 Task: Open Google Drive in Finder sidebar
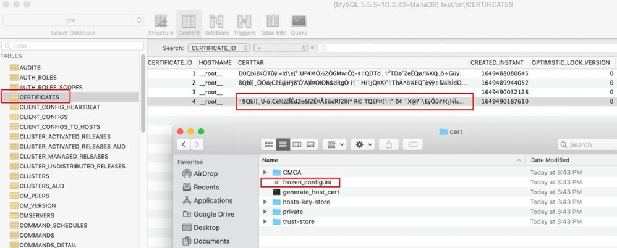208,214
